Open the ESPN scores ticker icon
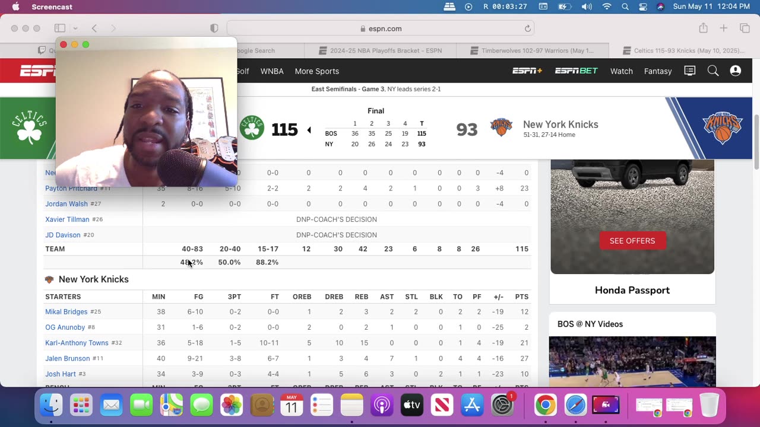This screenshot has width=760, height=427. (689, 71)
